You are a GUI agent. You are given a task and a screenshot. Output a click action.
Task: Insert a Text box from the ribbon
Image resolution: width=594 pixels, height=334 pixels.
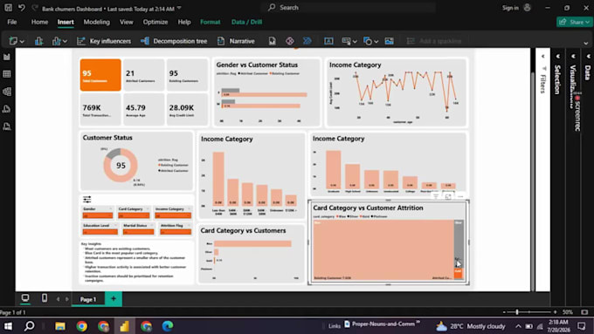pyautogui.click(x=328, y=41)
